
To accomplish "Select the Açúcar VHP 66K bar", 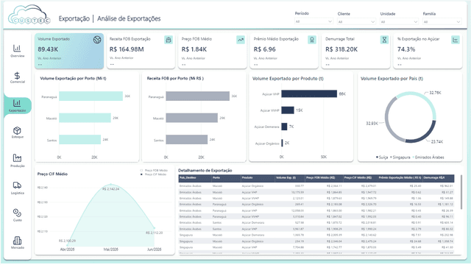I will pyautogui.click(x=309, y=93).
